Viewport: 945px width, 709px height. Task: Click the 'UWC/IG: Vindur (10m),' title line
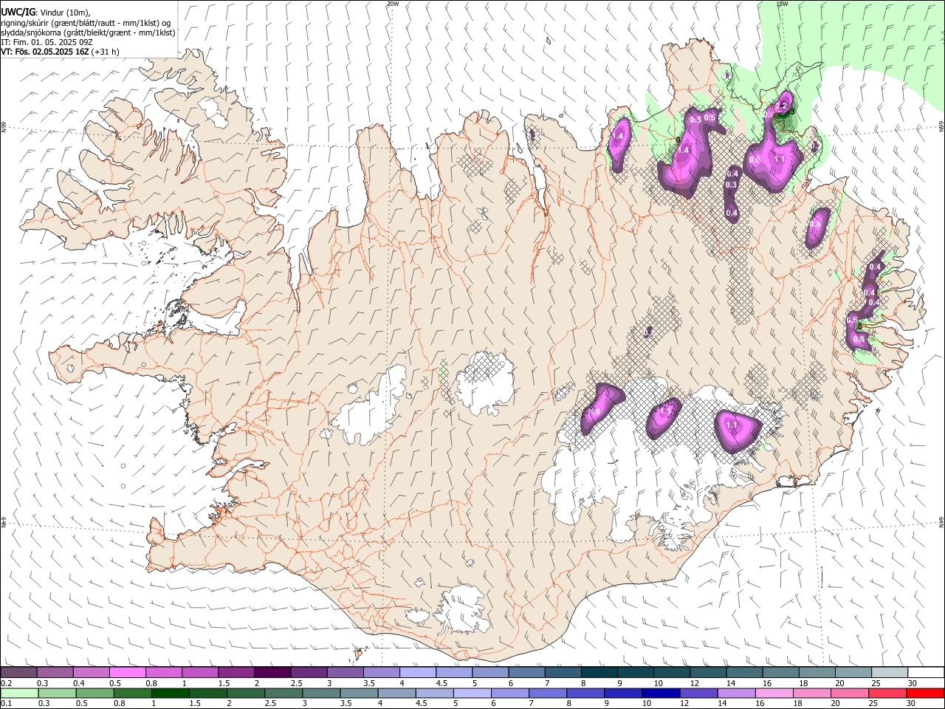coord(45,13)
